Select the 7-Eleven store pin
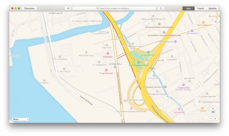 202,108
